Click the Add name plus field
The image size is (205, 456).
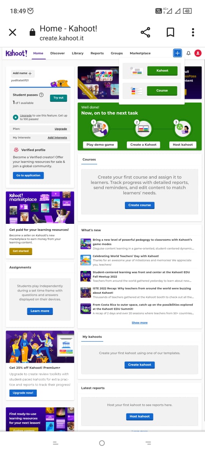point(22,73)
